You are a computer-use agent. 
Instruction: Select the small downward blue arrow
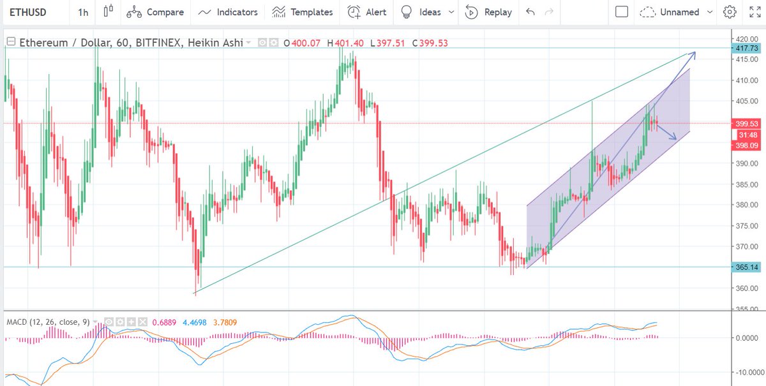click(667, 133)
